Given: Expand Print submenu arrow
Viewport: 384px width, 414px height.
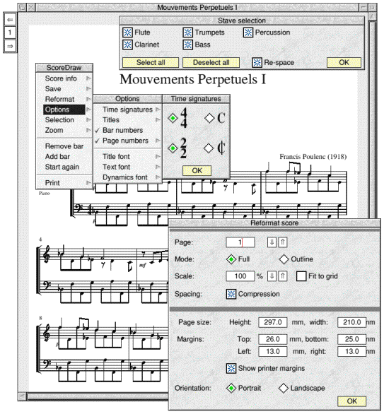Looking at the screenshot, I should [x=88, y=183].
